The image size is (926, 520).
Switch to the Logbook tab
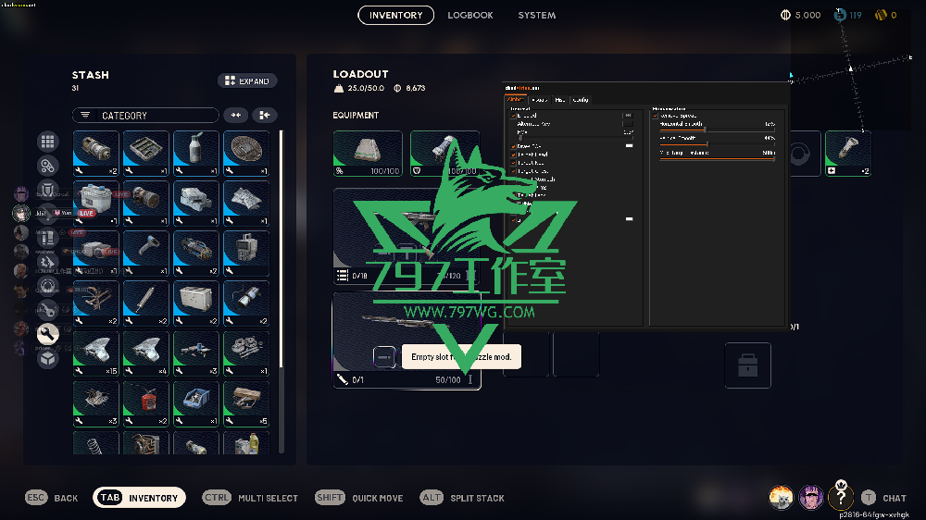(x=472, y=16)
